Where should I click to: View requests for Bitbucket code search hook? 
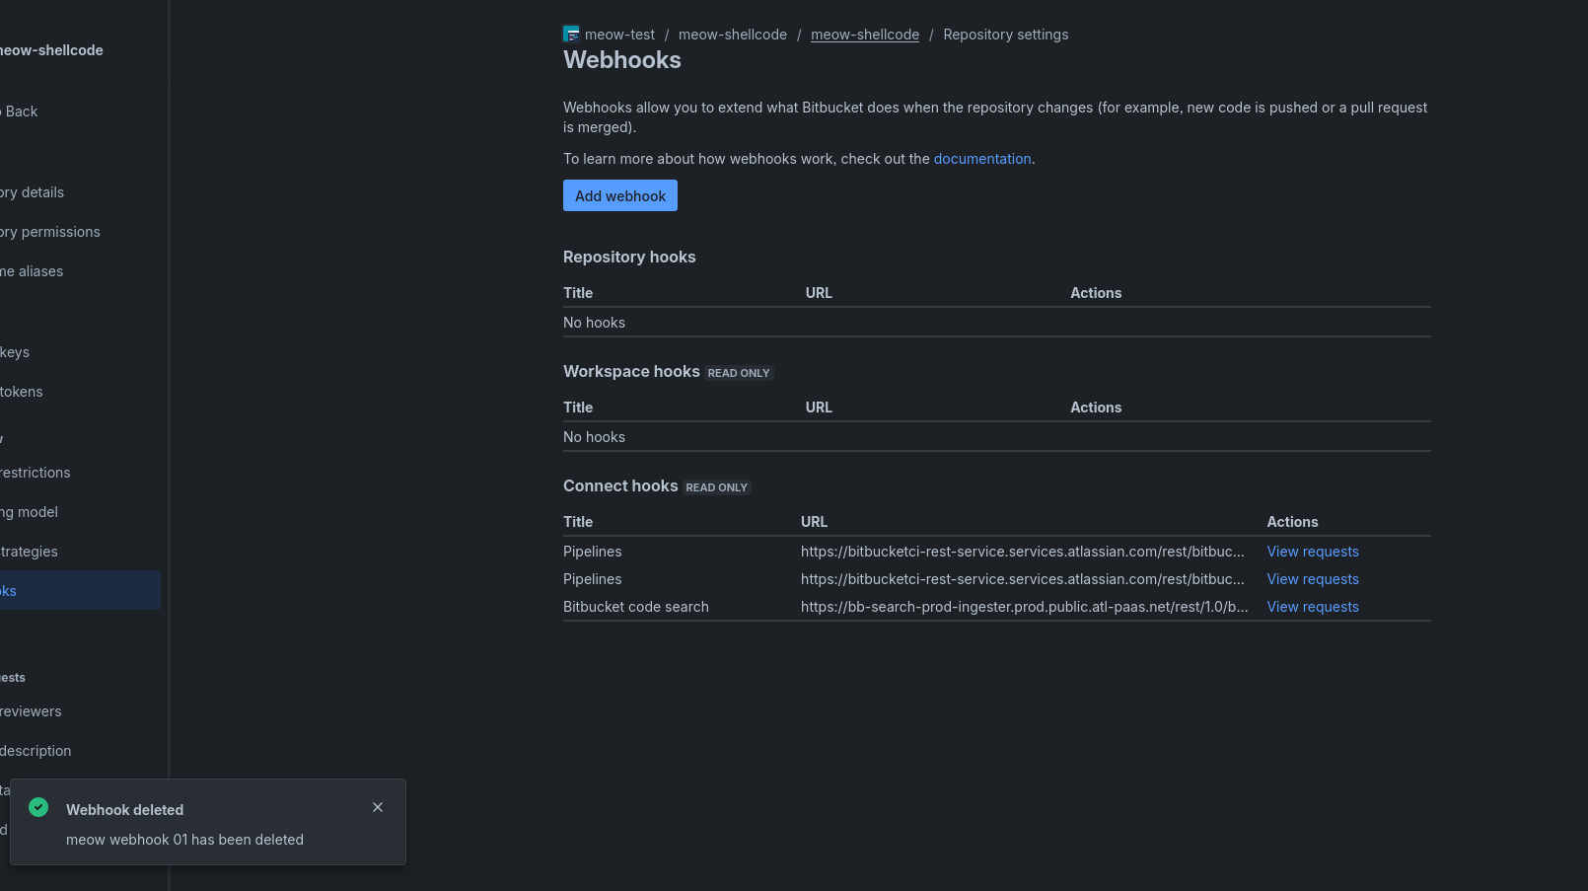(x=1313, y=607)
